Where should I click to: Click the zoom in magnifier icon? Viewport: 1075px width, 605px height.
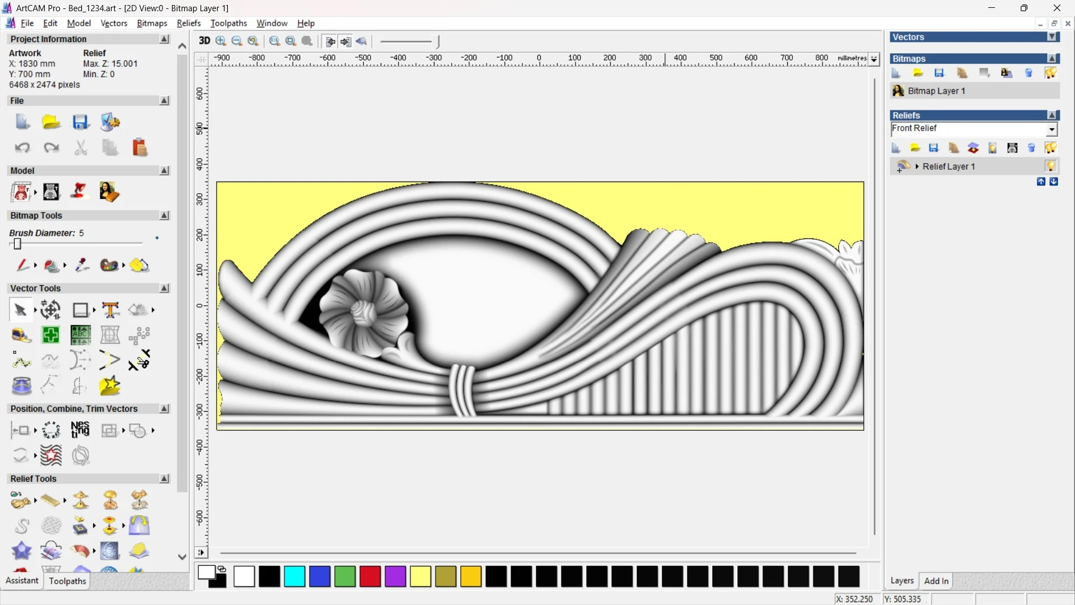221,41
